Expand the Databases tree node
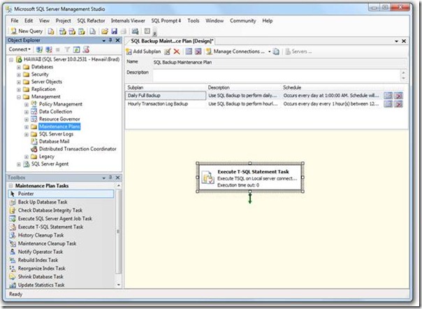The image size is (422, 309). click(x=18, y=66)
